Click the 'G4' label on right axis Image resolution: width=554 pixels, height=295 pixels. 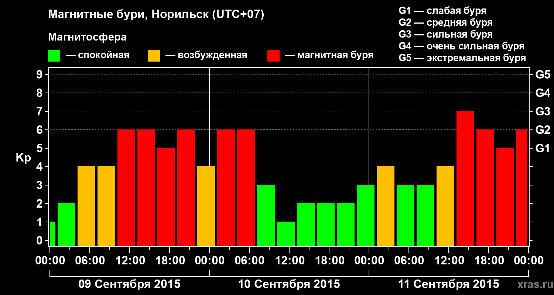coord(543,93)
